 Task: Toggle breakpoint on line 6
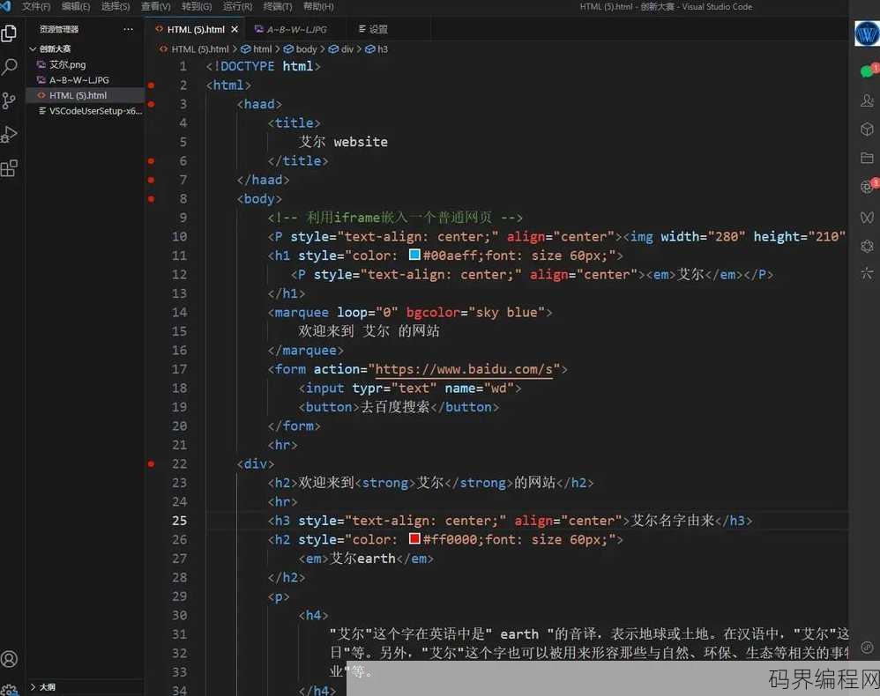pos(151,161)
